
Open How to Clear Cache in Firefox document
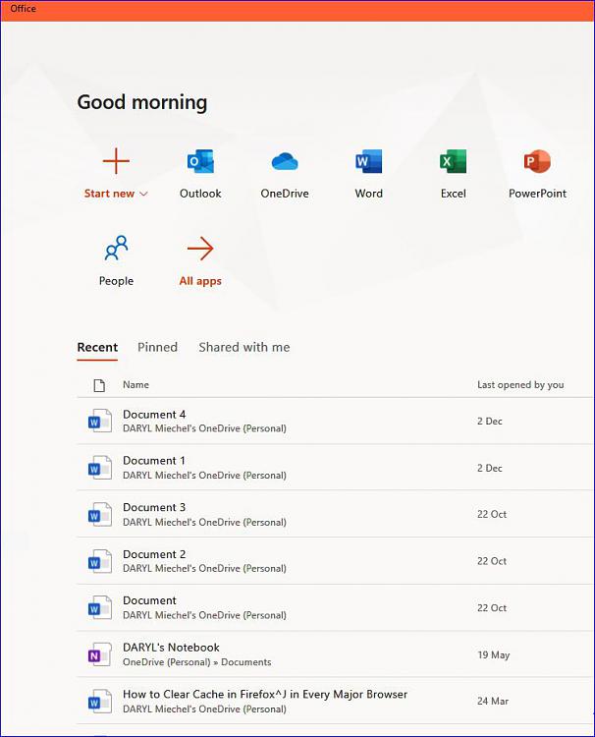click(265, 694)
